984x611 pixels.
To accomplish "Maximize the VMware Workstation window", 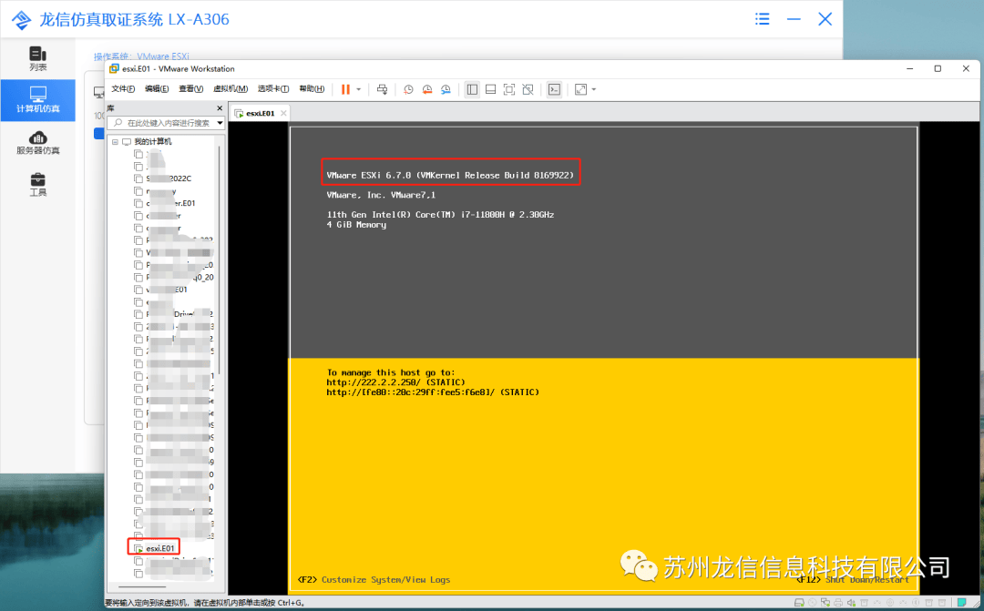I will 938,68.
